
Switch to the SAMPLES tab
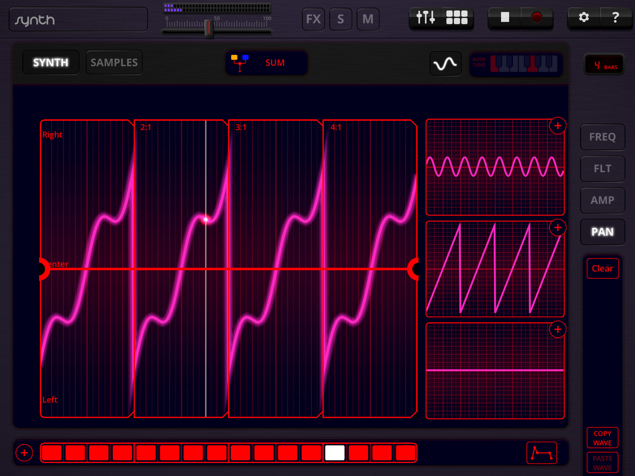[113, 62]
